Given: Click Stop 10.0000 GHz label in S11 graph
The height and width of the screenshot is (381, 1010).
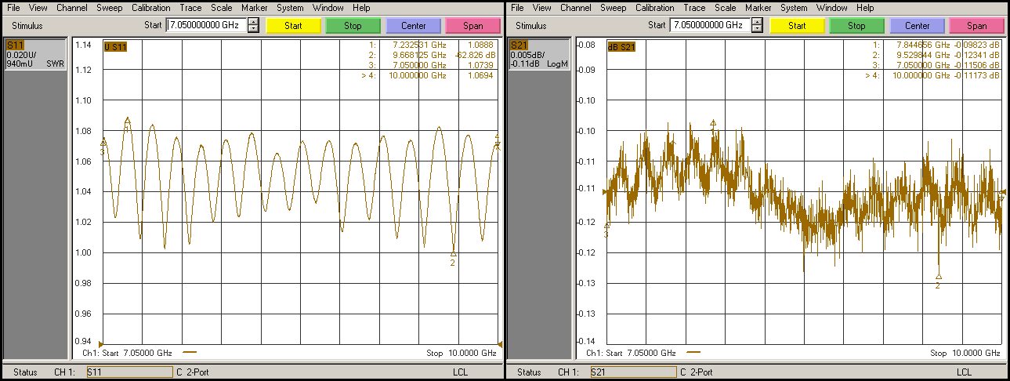Looking at the screenshot, I should [462, 353].
